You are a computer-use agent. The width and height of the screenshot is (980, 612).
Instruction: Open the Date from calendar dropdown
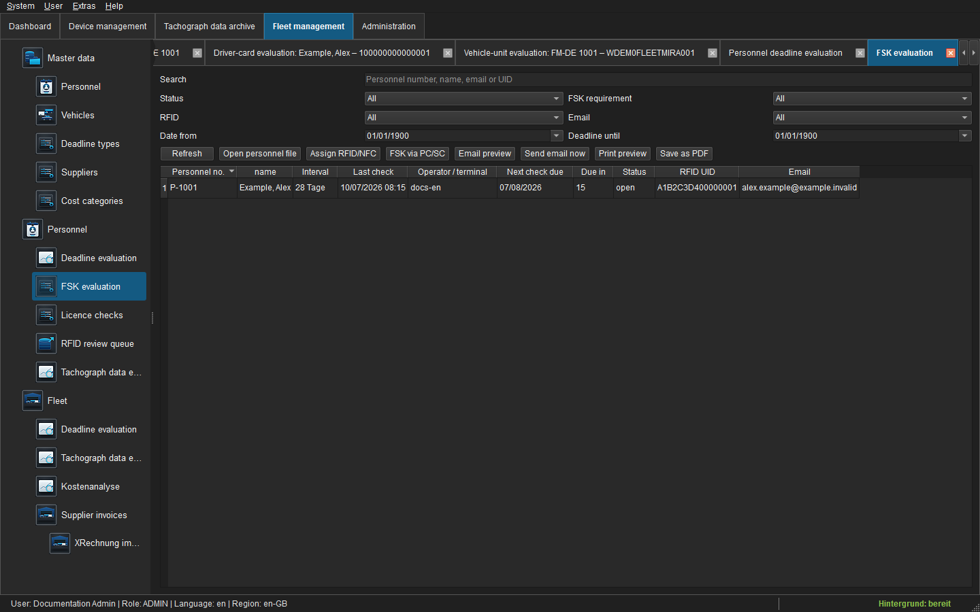click(557, 136)
